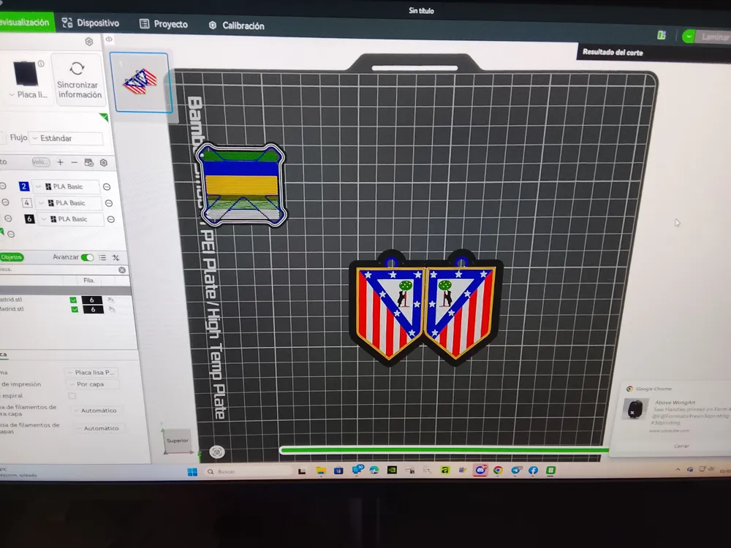Viewport: 731px width, 548px height.
Task: Open the Windows Start menu
Action: (x=192, y=471)
